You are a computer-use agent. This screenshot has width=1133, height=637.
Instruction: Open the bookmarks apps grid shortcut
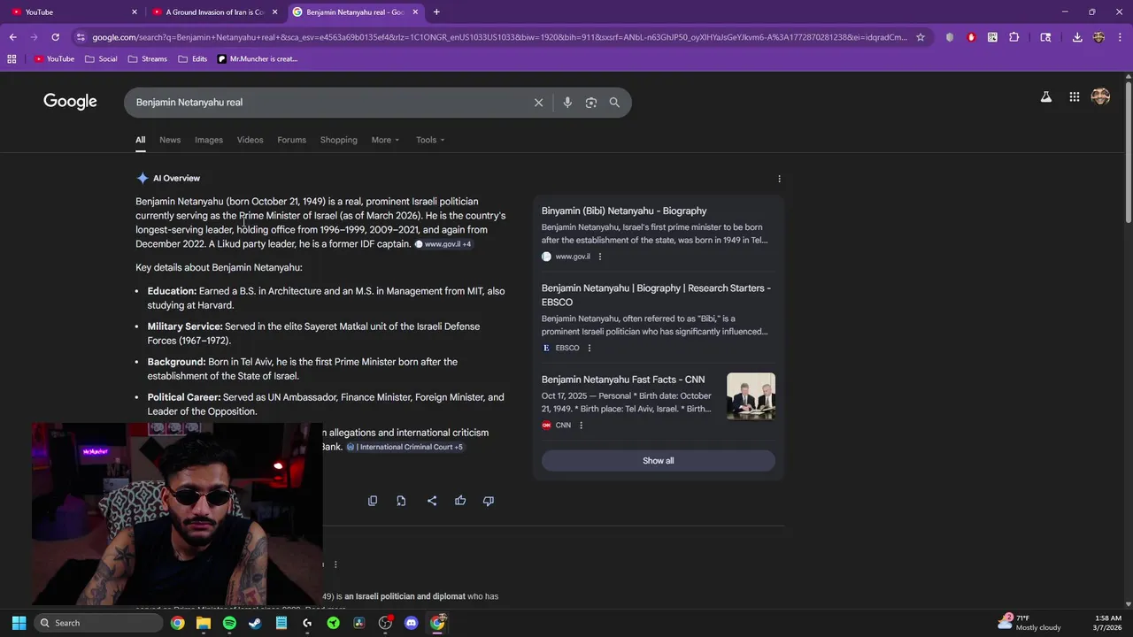pos(12,59)
